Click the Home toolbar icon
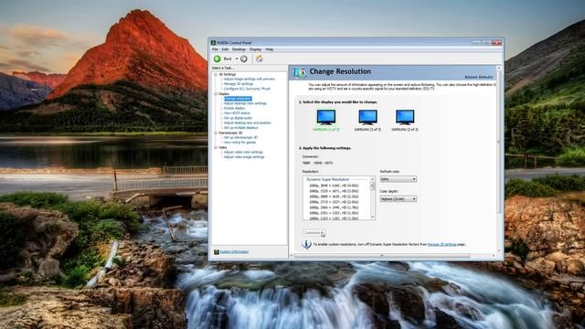 [x=260, y=58]
